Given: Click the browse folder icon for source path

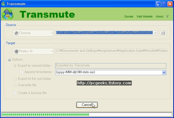Looking at the screenshot, I should pyautogui.click(x=163, y=33).
